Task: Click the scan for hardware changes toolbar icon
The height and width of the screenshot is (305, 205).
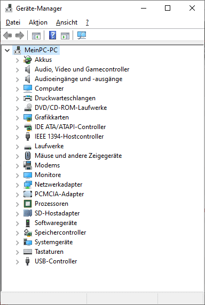Action: [x=82, y=36]
